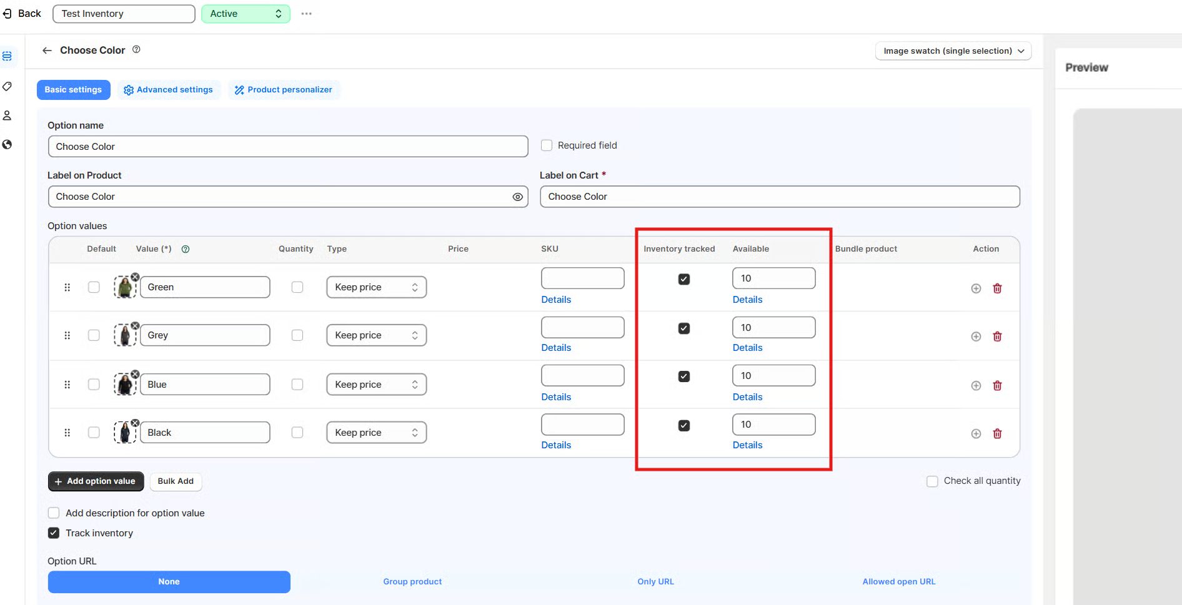Expand the Image swatch type dropdown
Image resolution: width=1182 pixels, height=605 pixels.
point(953,51)
